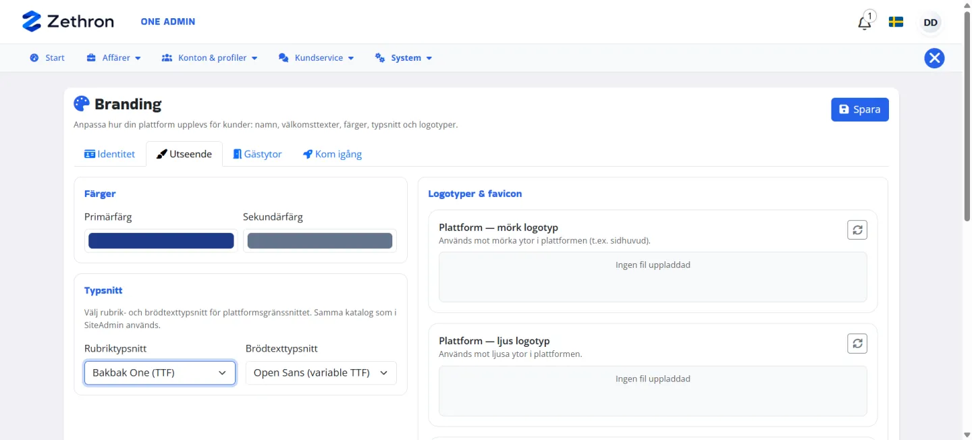Click 'Plattform — ljus logotyp' title
This screenshot has width=972, height=440.
[x=494, y=341]
